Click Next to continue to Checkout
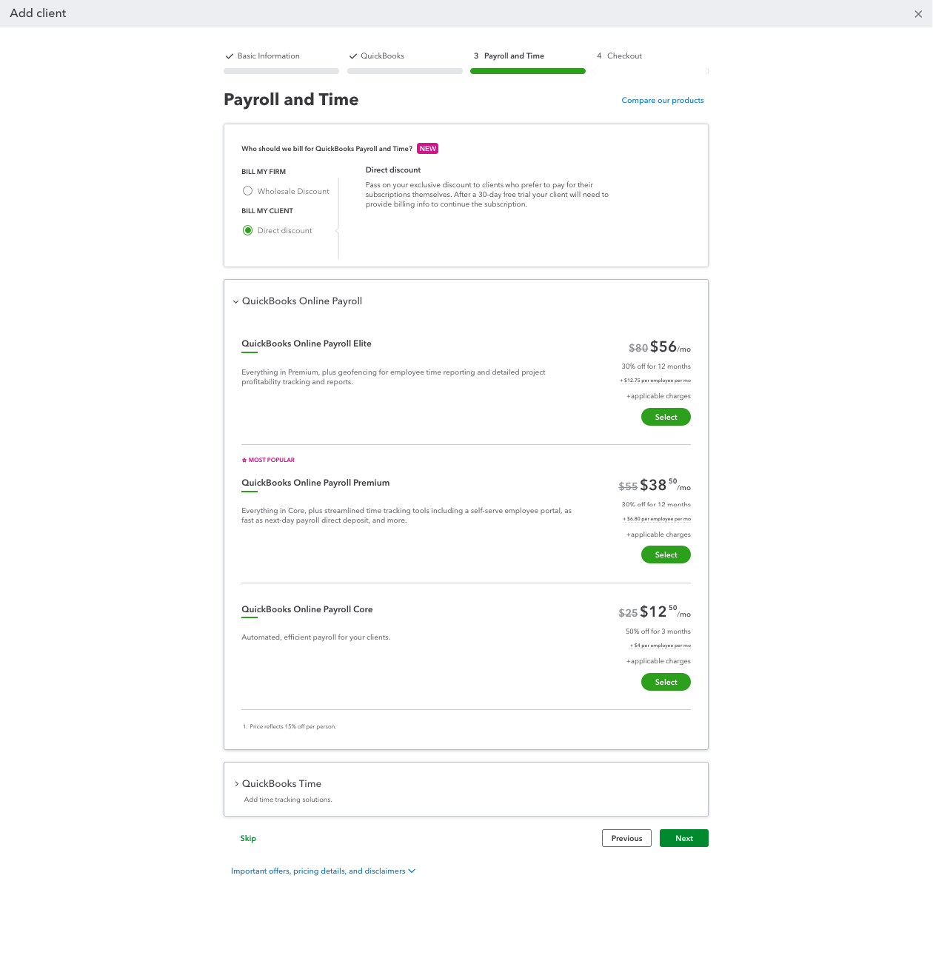This screenshot has width=933, height=958. (x=683, y=838)
